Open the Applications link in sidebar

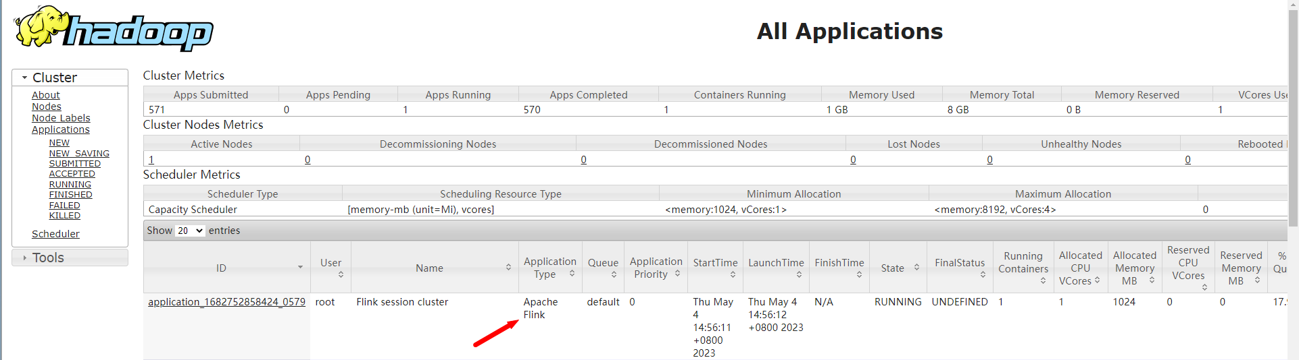tap(61, 129)
